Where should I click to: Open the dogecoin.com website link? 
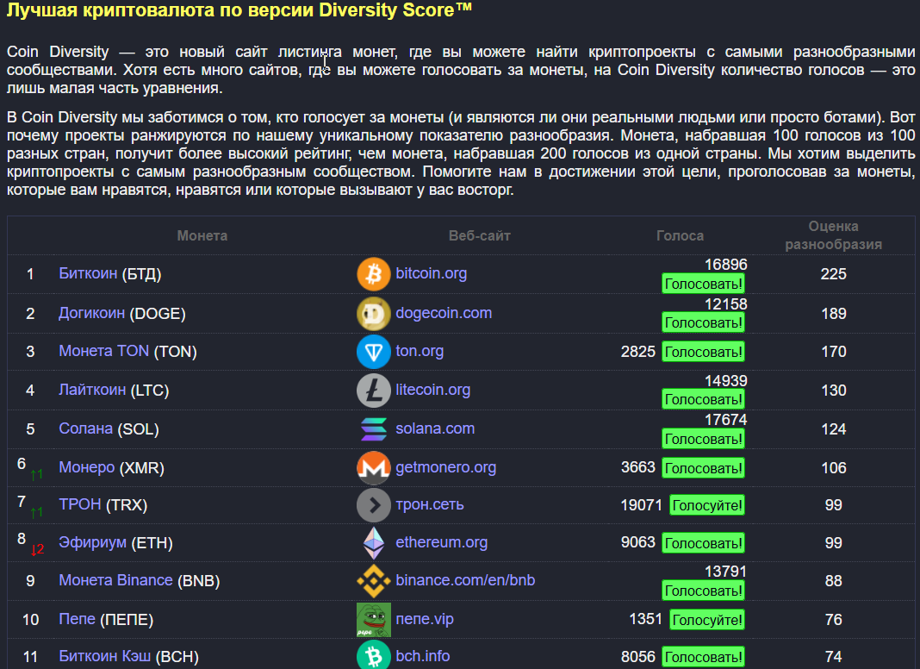[x=444, y=313]
